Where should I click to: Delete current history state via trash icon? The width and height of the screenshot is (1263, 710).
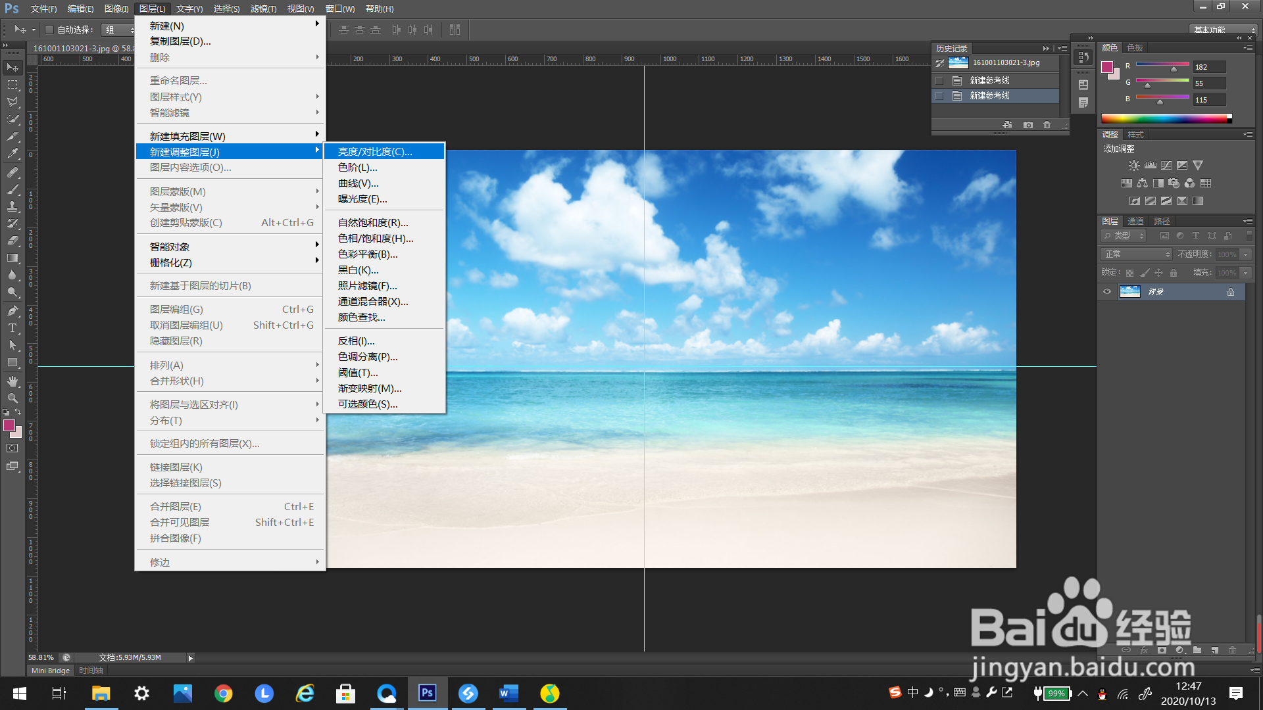(x=1047, y=125)
